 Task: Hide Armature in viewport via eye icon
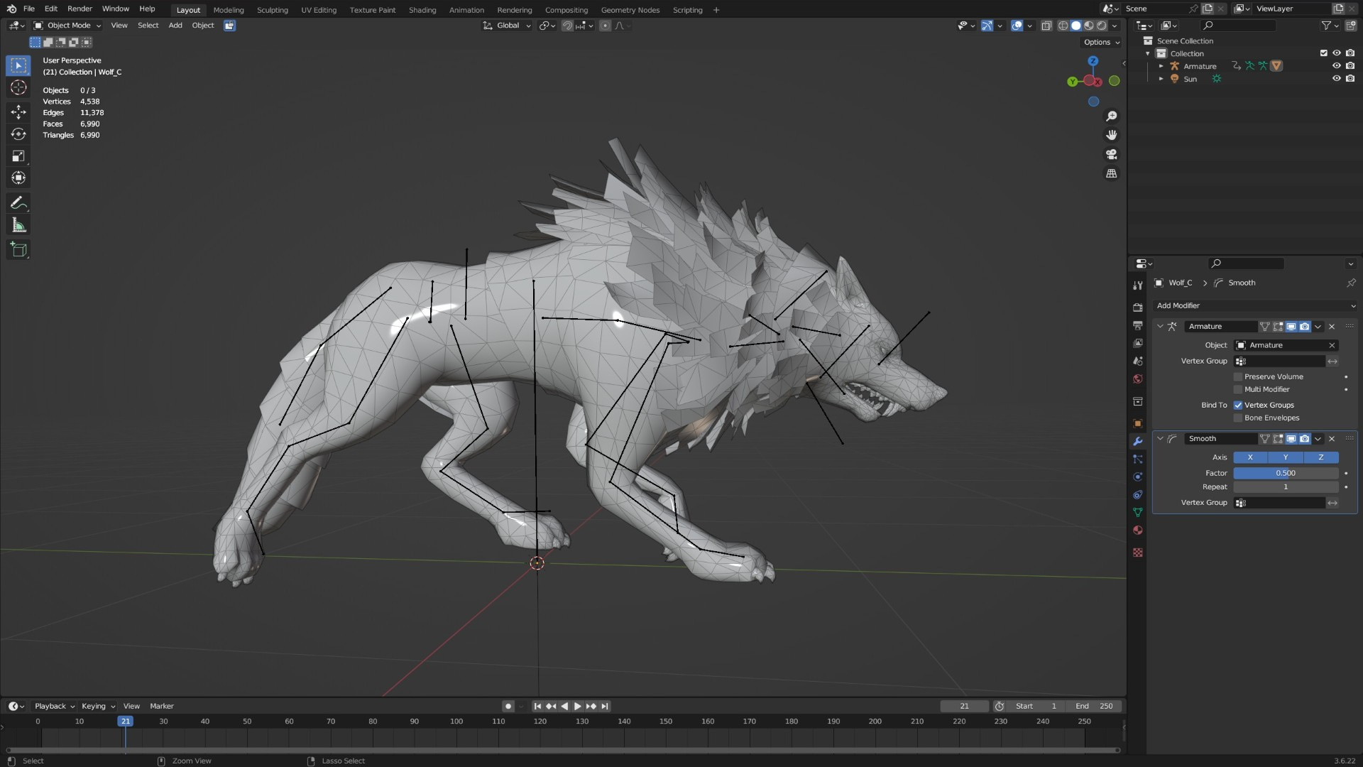tap(1336, 66)
